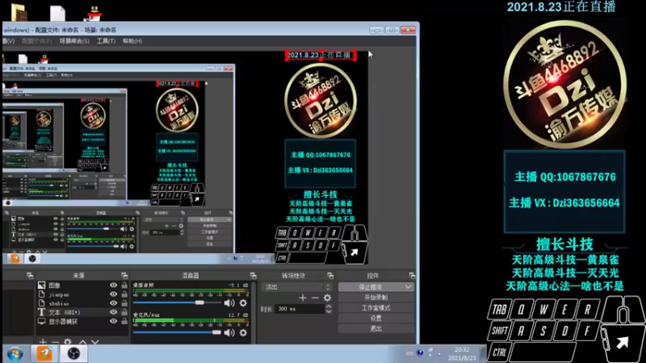Screen dimensions: 646x363
Task: Open 麦克风/Aux settings gear
Action: pyautogui.click(x=243, y=332)
